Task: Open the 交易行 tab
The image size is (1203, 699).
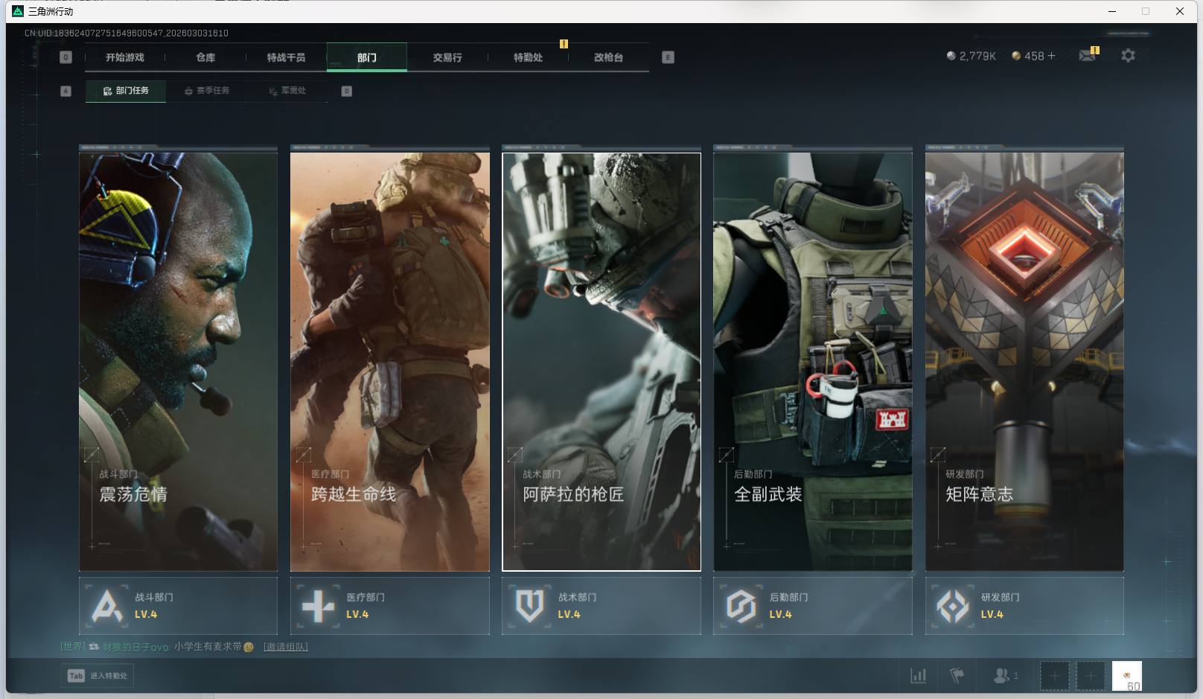Action: pos(447,57)
